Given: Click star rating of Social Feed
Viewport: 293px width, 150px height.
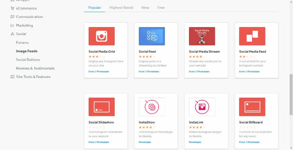Looking at the screenshot, I should [x=147, y=57].
